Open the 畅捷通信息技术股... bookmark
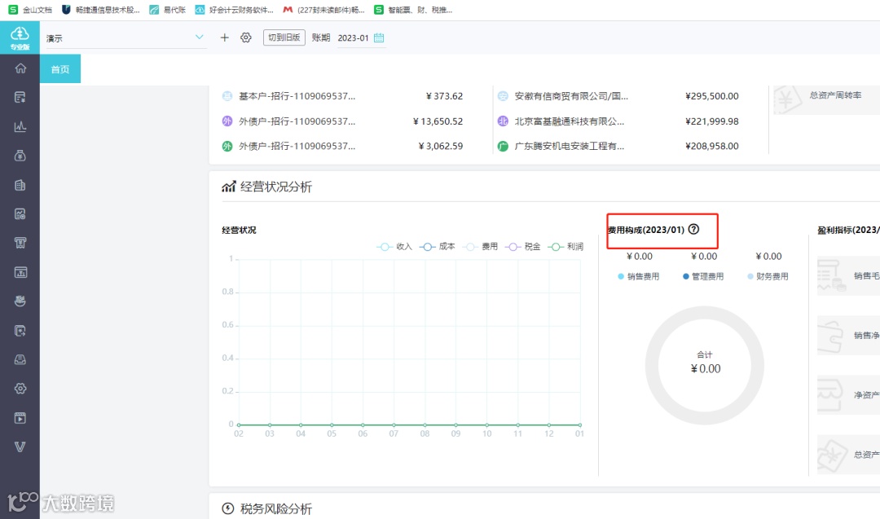 click(101, 10)
